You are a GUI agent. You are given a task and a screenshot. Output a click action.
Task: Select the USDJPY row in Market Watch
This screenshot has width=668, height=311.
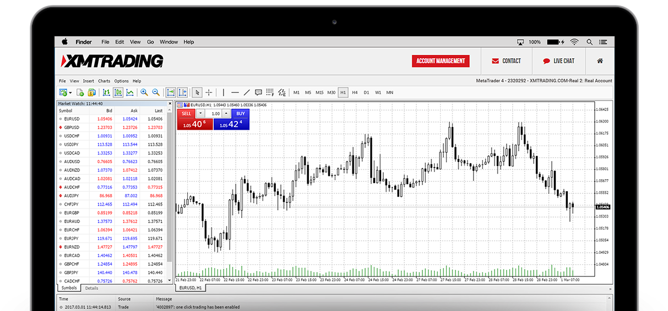tap(112, 145)
